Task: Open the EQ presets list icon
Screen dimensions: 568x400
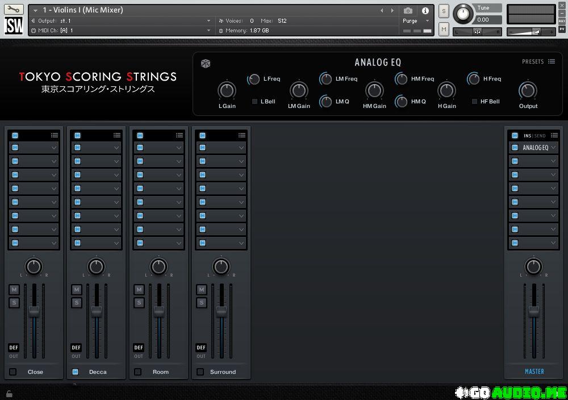Action: point(552,61)
